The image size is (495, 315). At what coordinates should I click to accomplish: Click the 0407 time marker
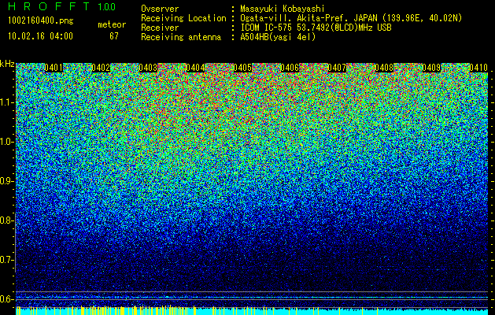pyautogui.click(x=337, y=68)
